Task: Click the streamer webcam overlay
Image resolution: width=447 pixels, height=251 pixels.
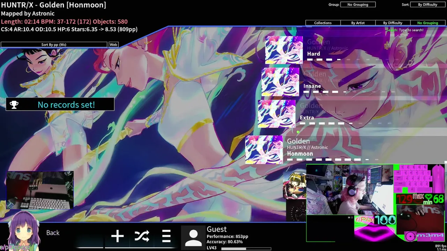Action: pos(350,189)
